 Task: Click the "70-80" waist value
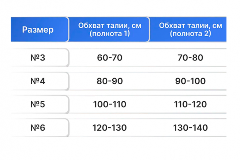189,57
